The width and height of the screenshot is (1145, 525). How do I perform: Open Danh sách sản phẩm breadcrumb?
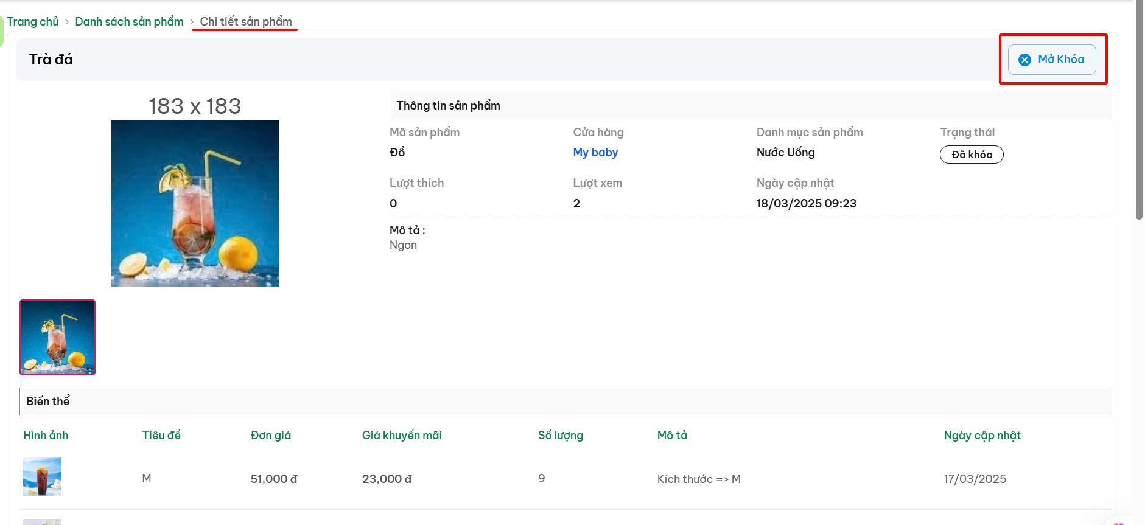point(129,21)
